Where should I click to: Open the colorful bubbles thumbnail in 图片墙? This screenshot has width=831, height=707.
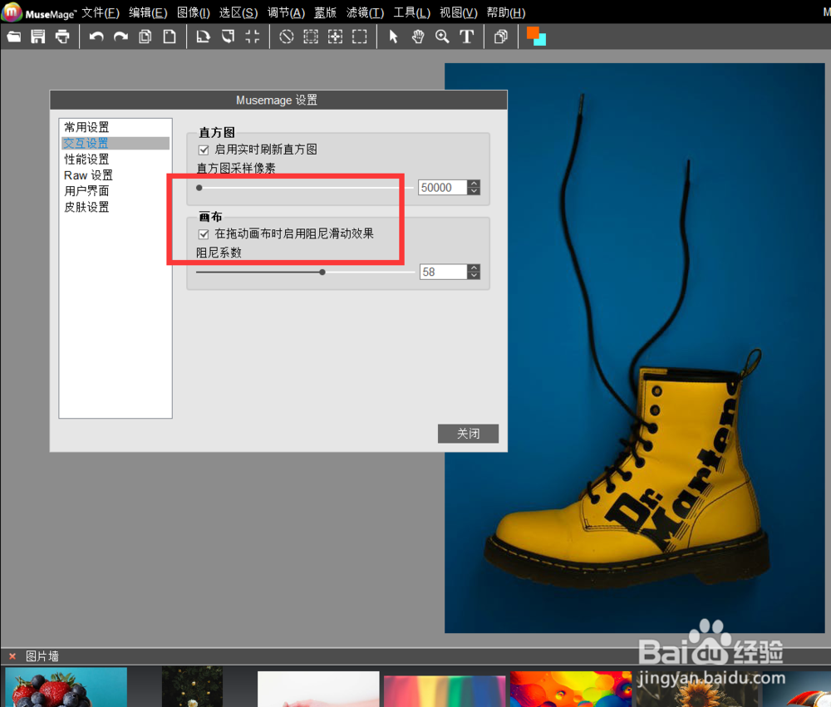coord(571,689)
